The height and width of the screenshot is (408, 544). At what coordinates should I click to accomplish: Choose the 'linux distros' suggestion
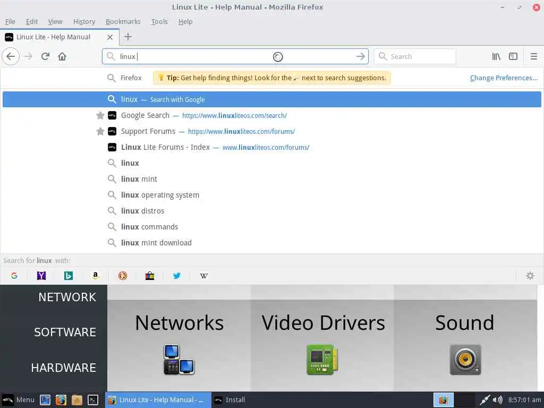[271, 211]
